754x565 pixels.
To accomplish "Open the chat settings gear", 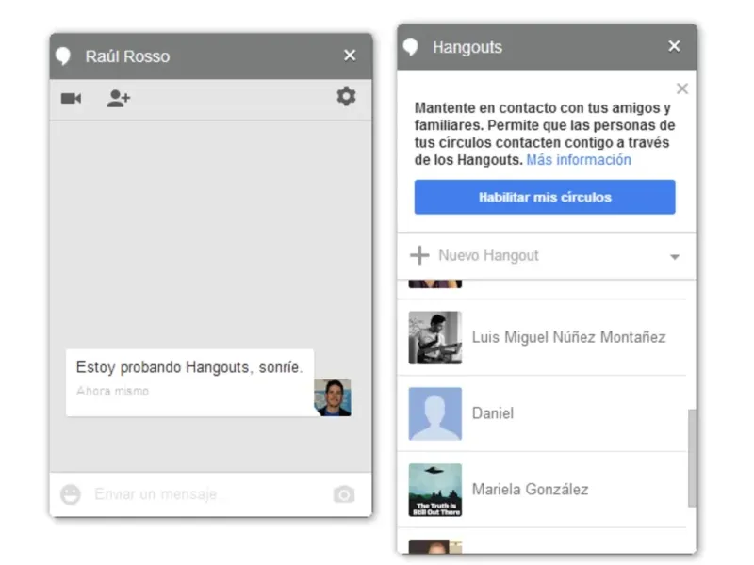I will pyautogui.click(x=346, y=97).
